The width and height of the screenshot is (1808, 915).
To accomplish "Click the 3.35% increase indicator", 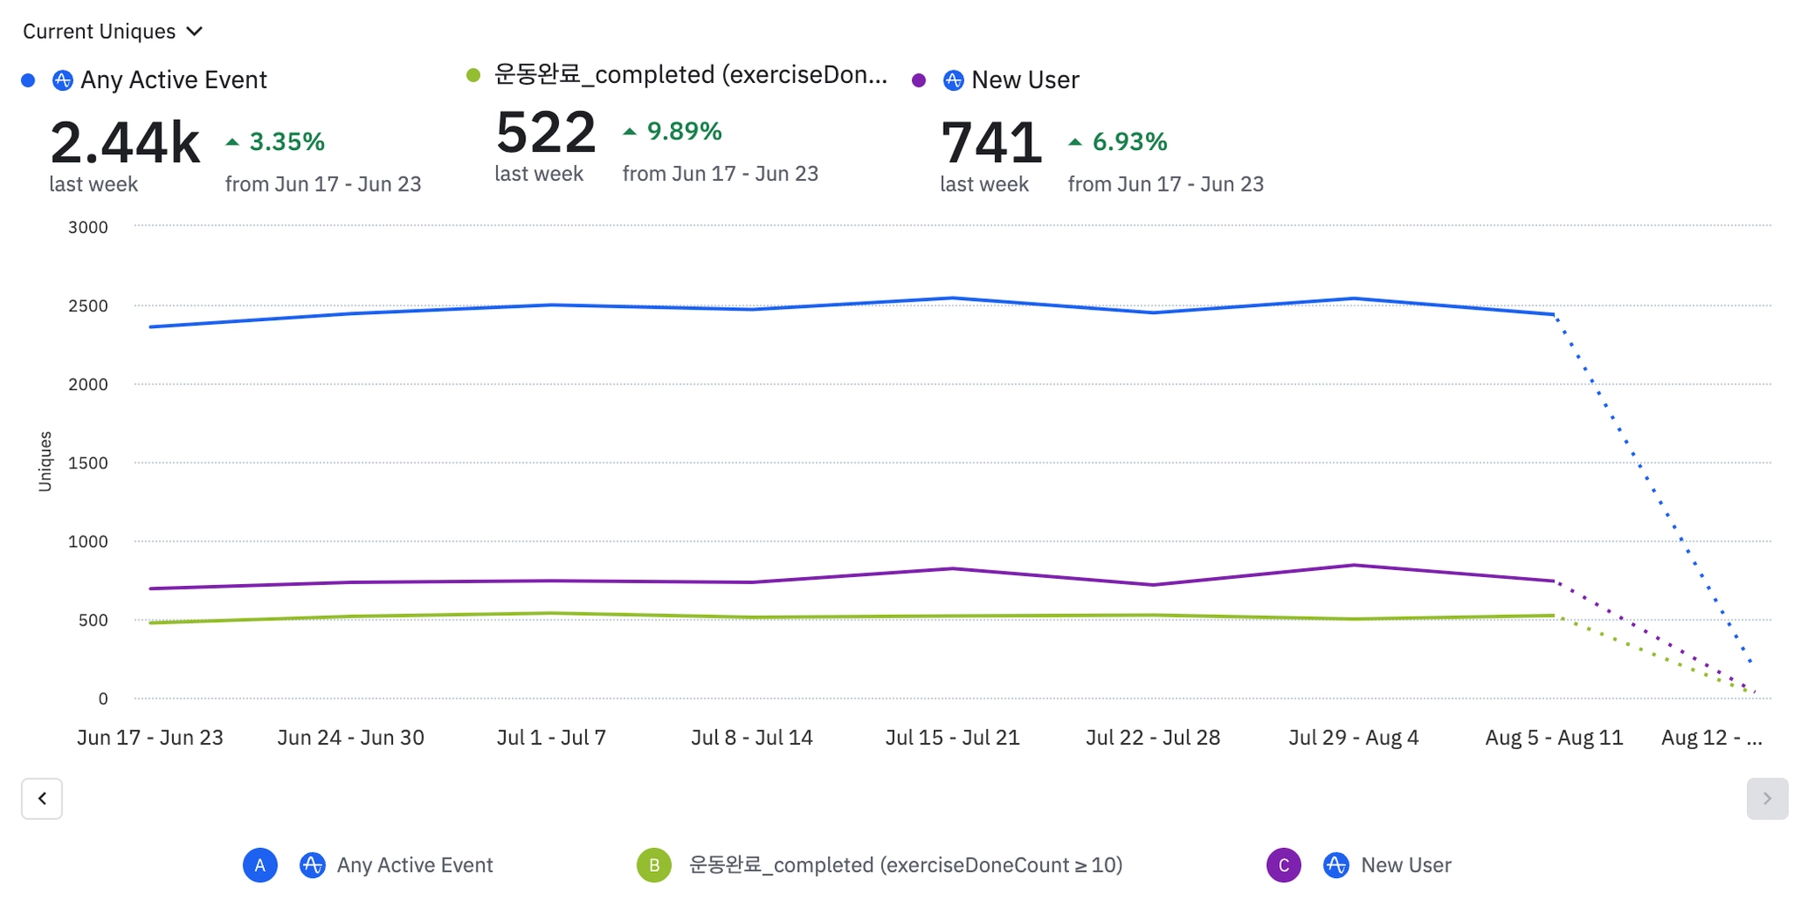I will pyautogui.click(x=275, y=142).
